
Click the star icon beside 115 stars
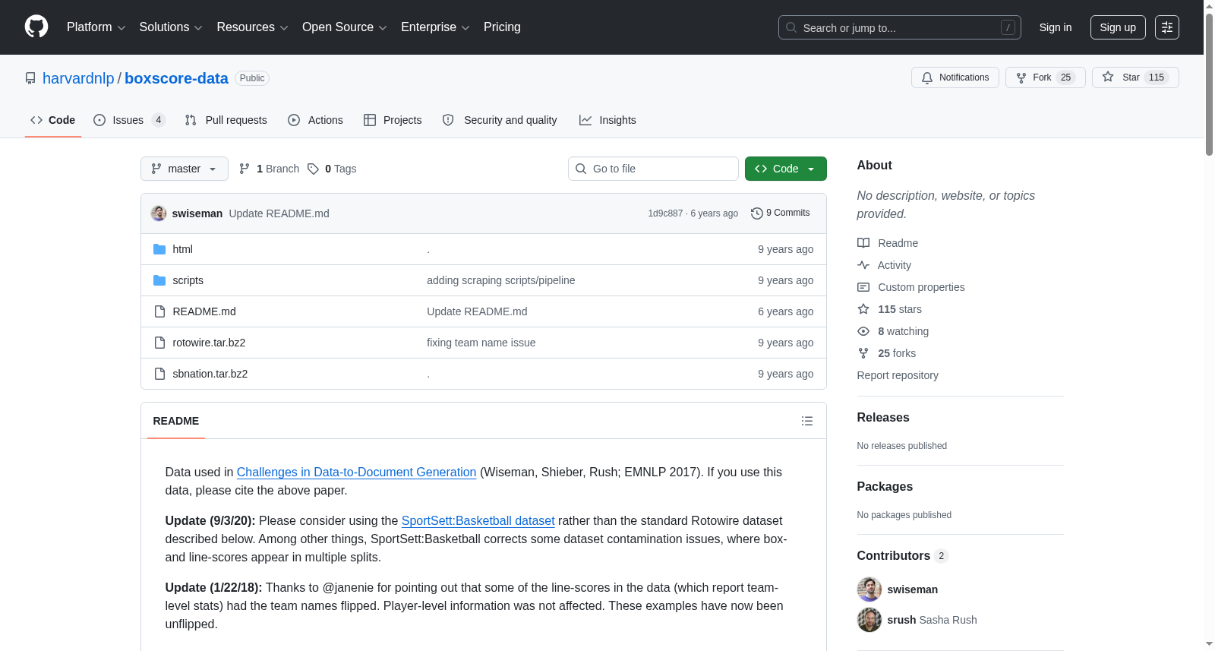pos(863,309)
